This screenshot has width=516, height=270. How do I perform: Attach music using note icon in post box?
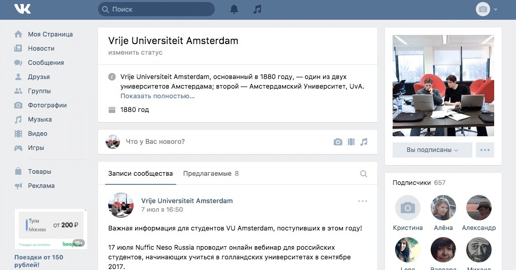[364, 142]
